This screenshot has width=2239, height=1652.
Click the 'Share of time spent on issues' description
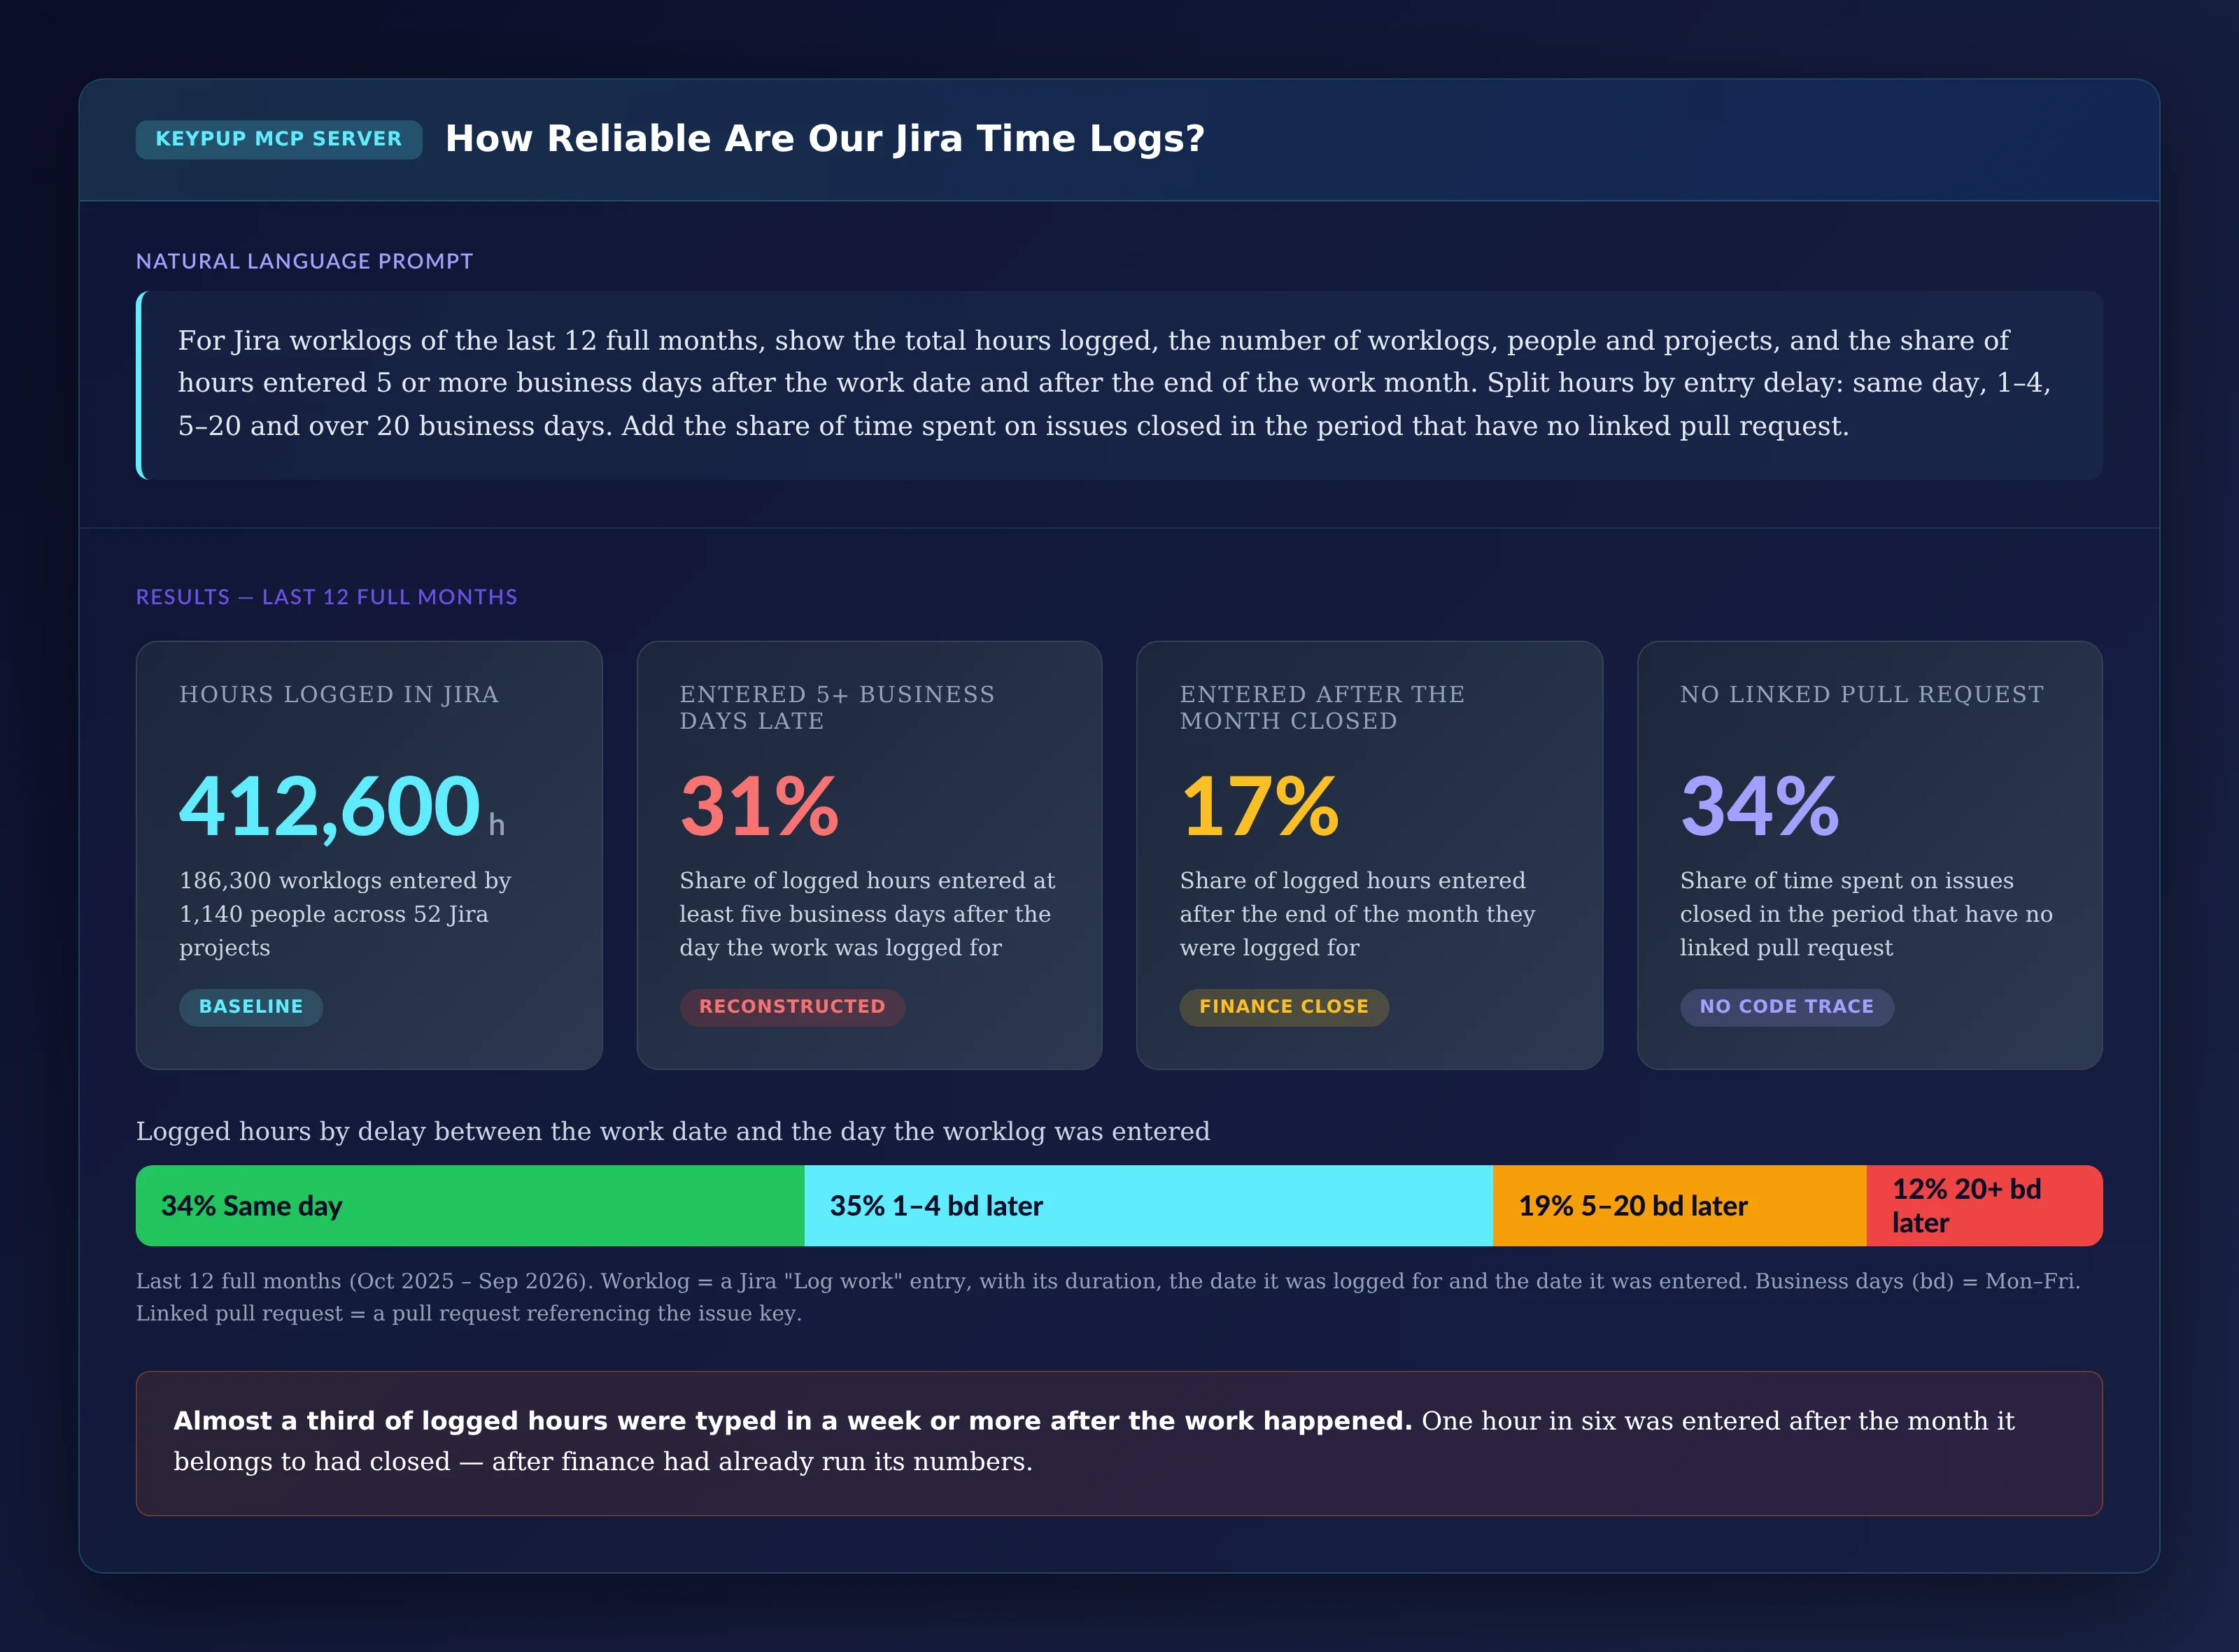[x=1866, y=914]
